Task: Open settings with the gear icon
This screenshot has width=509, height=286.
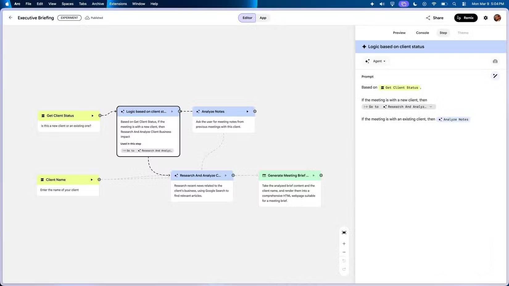Action: tap(486, 18)
